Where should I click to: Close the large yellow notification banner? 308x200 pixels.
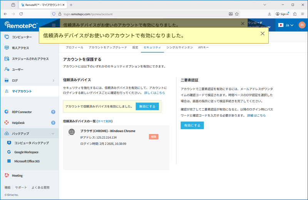pyautogui.click(x=263, y=34)
